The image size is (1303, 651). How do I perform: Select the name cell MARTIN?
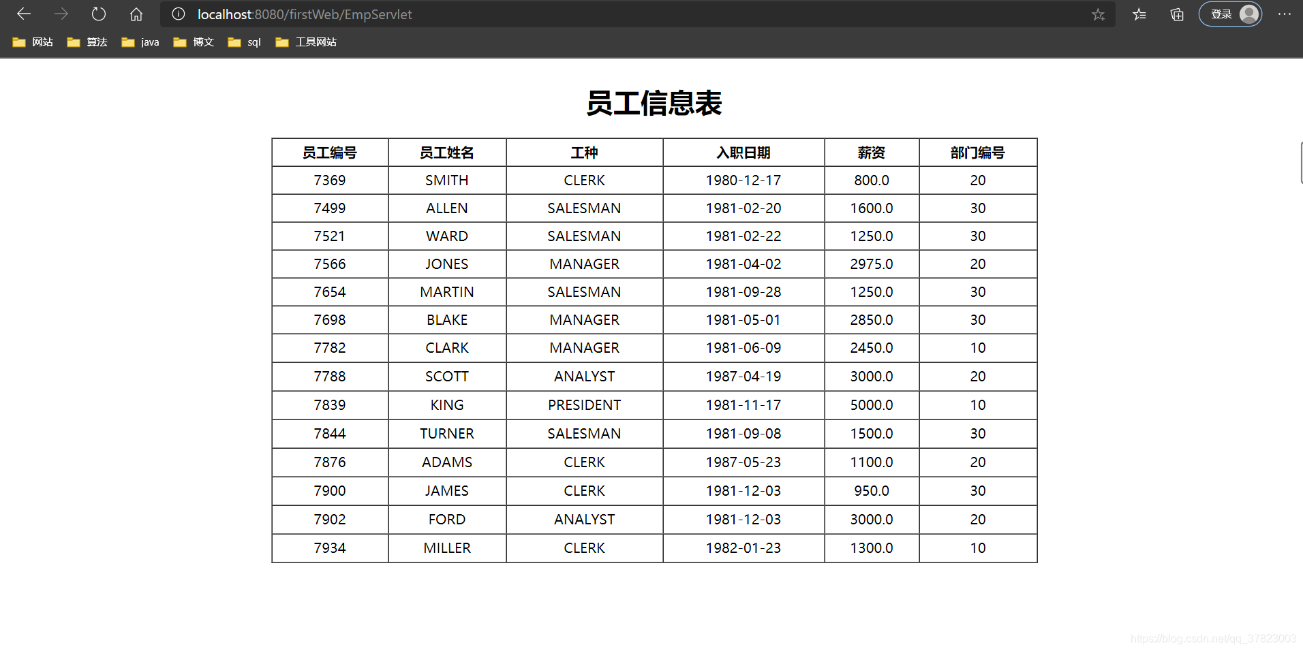pyautogui.click(x=447, y=292)
